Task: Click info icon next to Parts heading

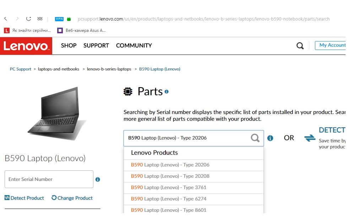Action: coord(167,91)
